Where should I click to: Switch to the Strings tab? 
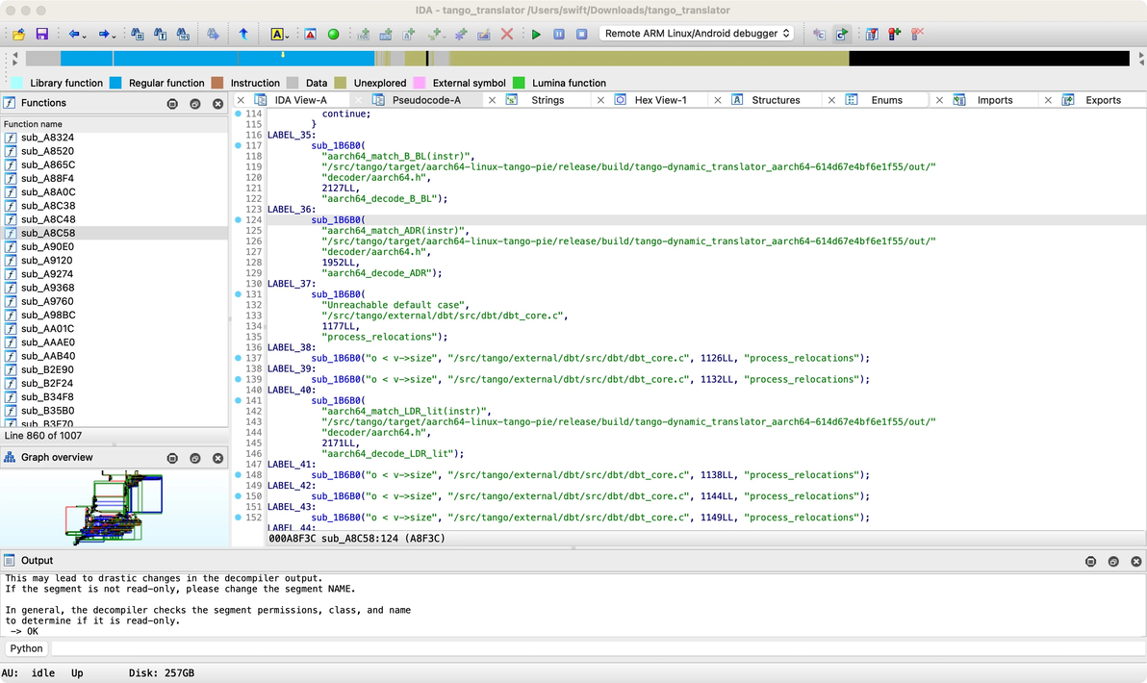pyautogui.click(x=548, y=100)
